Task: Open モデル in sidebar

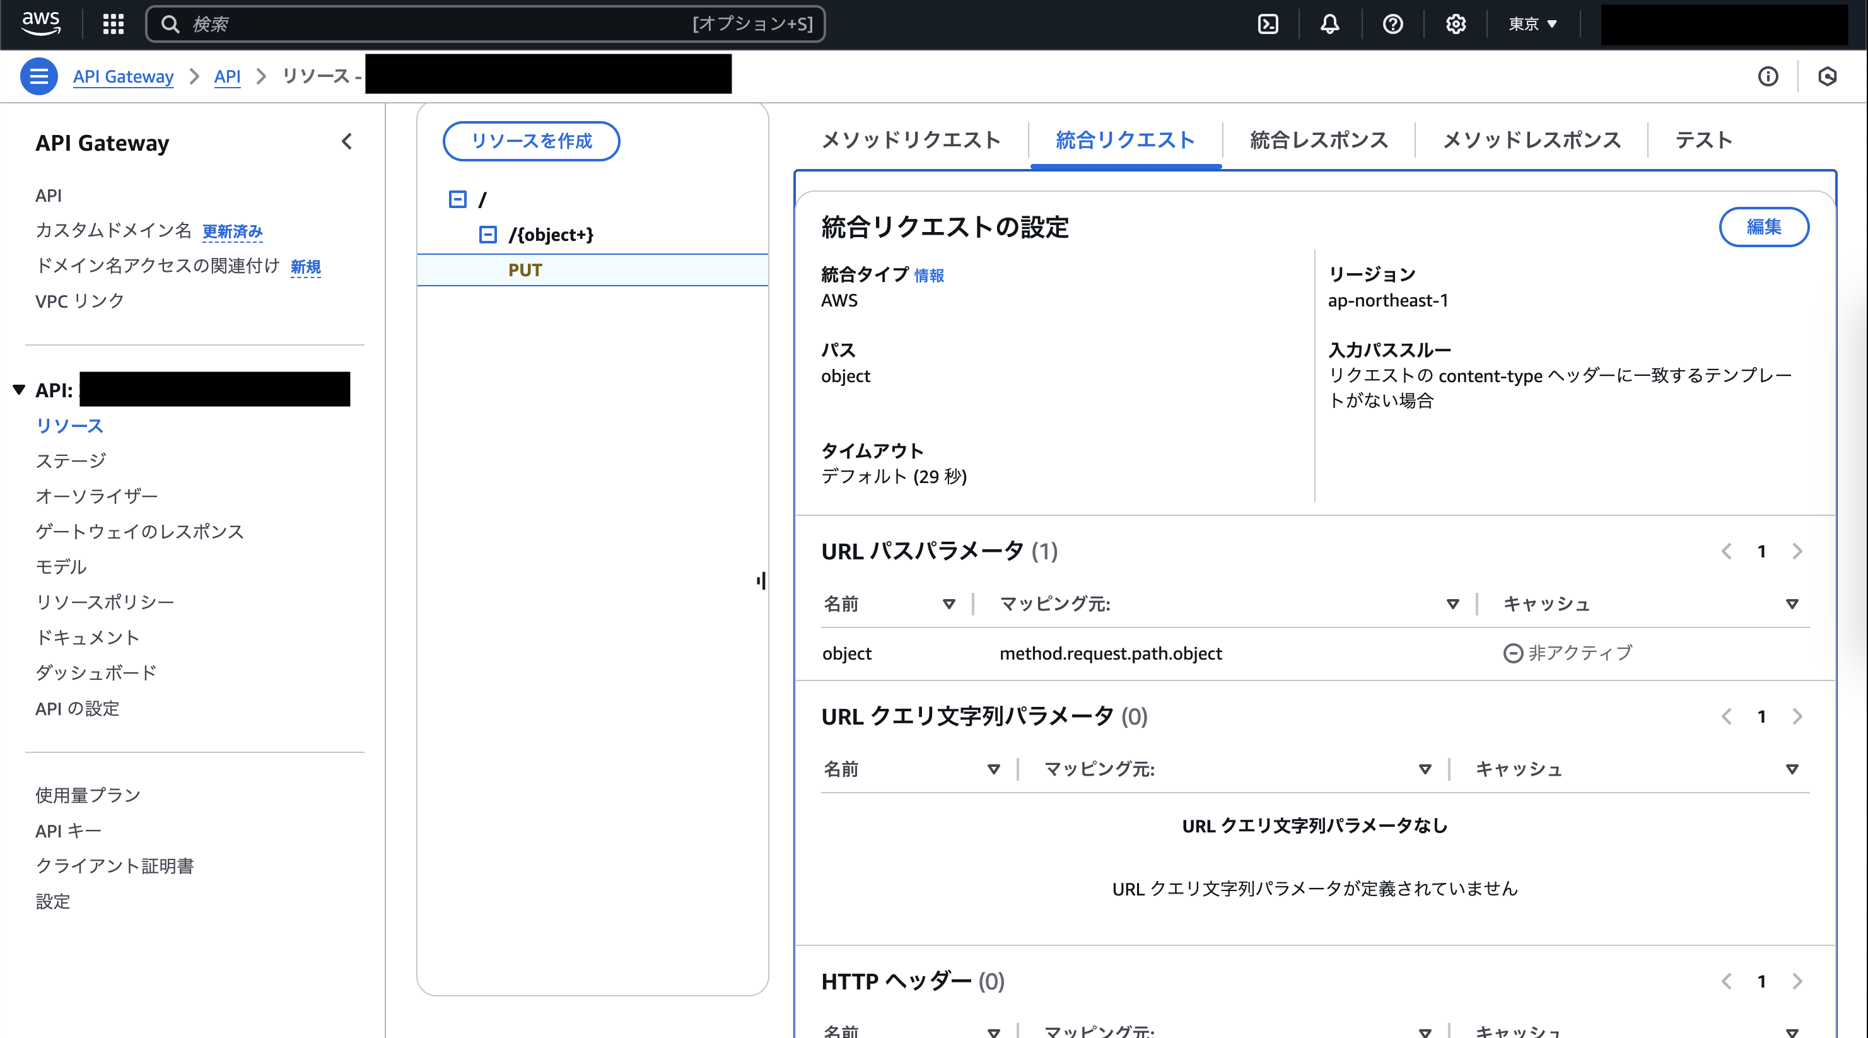Action: 61,566
